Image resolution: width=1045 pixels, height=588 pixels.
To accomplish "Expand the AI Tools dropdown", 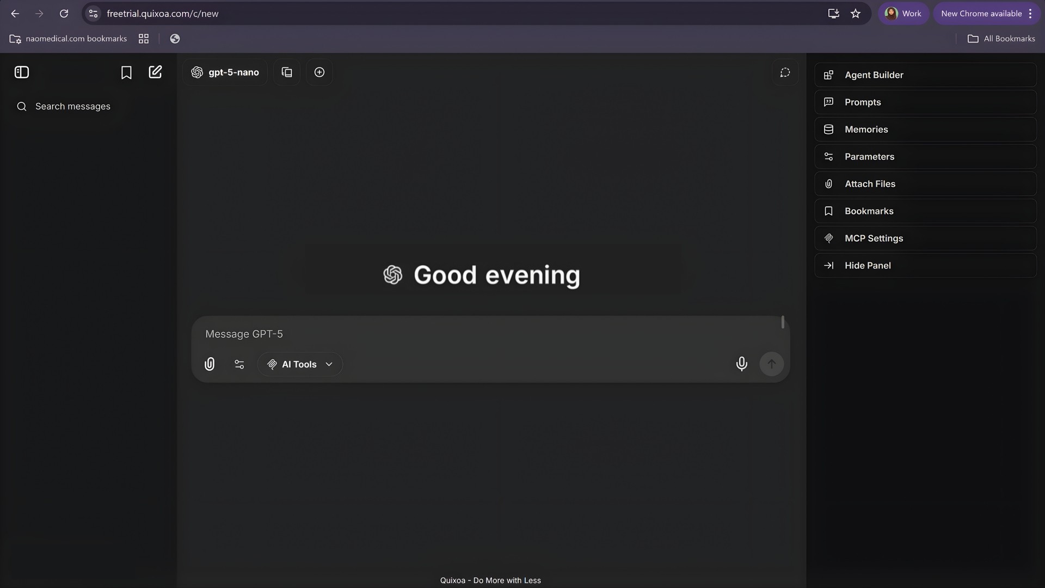I will pyautogui.click(x=300, y=364).
